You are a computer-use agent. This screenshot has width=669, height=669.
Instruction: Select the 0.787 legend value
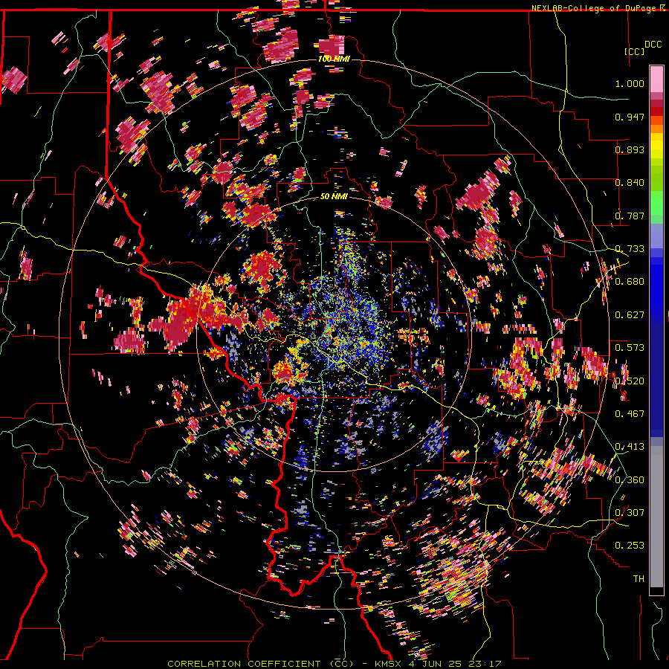click(630, 216)
